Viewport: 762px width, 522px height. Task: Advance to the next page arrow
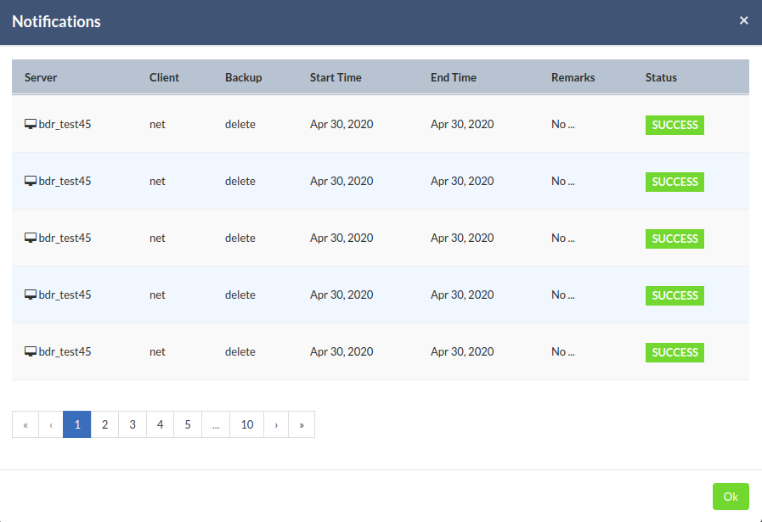pos(276,424)
